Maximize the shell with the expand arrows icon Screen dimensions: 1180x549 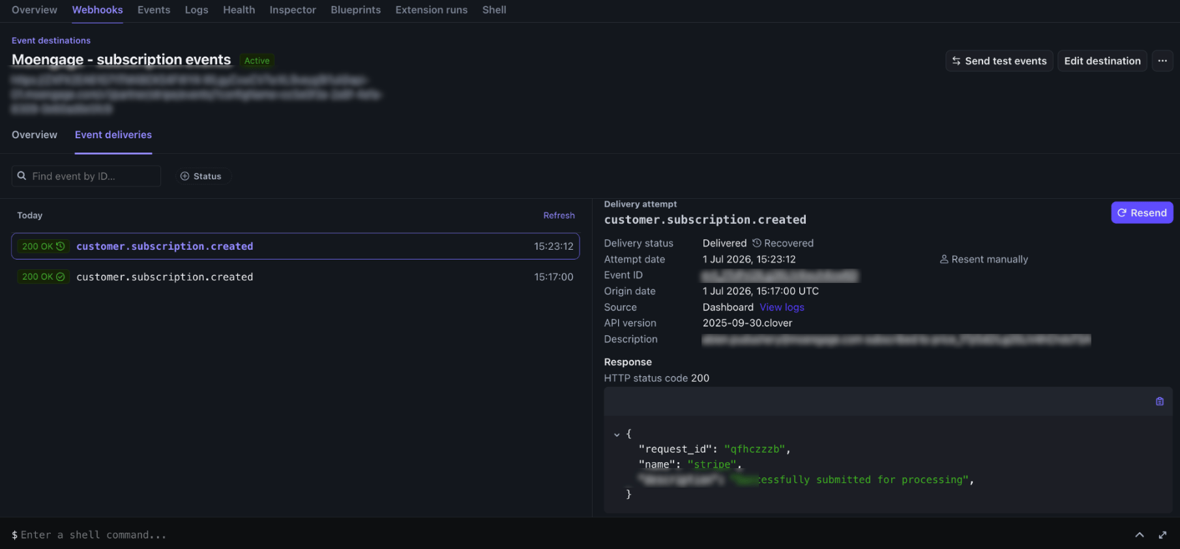[x=1162, y=535]
